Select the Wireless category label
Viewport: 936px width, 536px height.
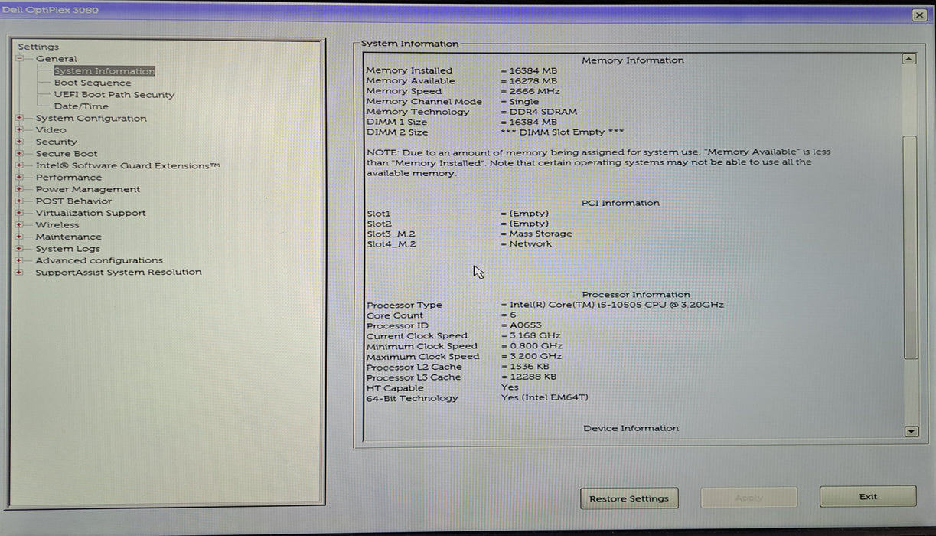pos(57,225)
